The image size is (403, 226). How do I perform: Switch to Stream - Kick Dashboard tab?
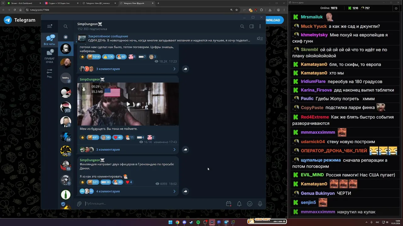point(23,3)
